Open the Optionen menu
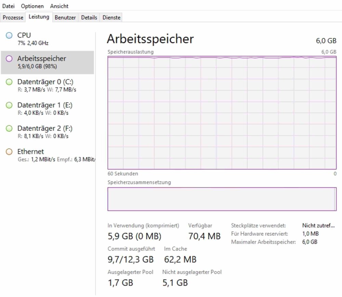Screen dimensions: 342x297 (32, 6)
